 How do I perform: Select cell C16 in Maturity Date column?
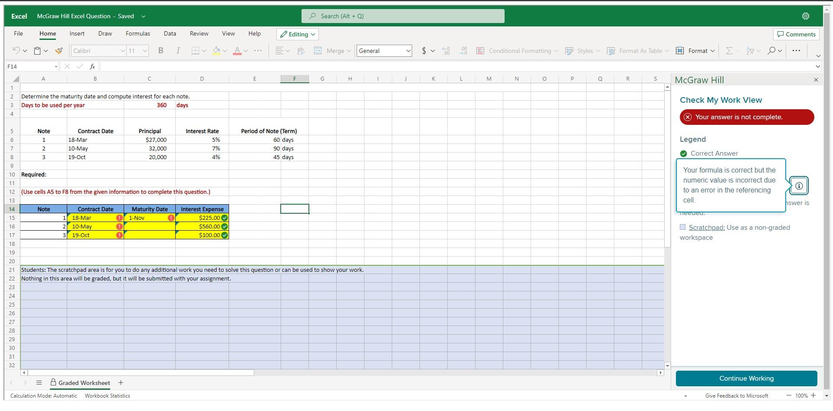pyautogui.click(x=150, y=226)
